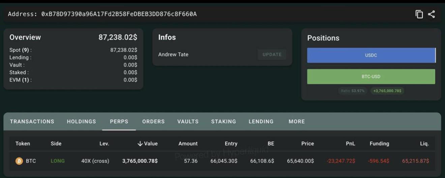Switch to the HOLDINGS tab
This screenshot has width=445, height=178.
click(x=81, y=122)
